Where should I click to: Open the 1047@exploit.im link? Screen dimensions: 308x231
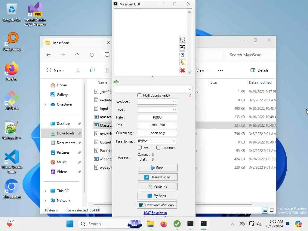point(155,213)
